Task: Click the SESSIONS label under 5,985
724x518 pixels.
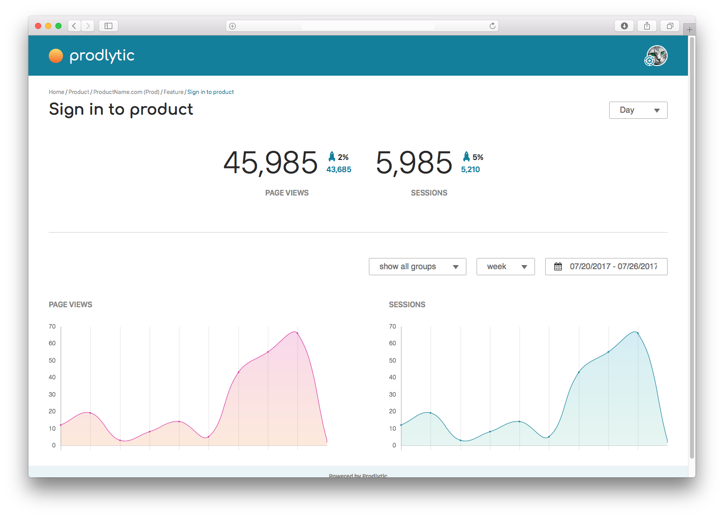Action: (x=429, y=193)
